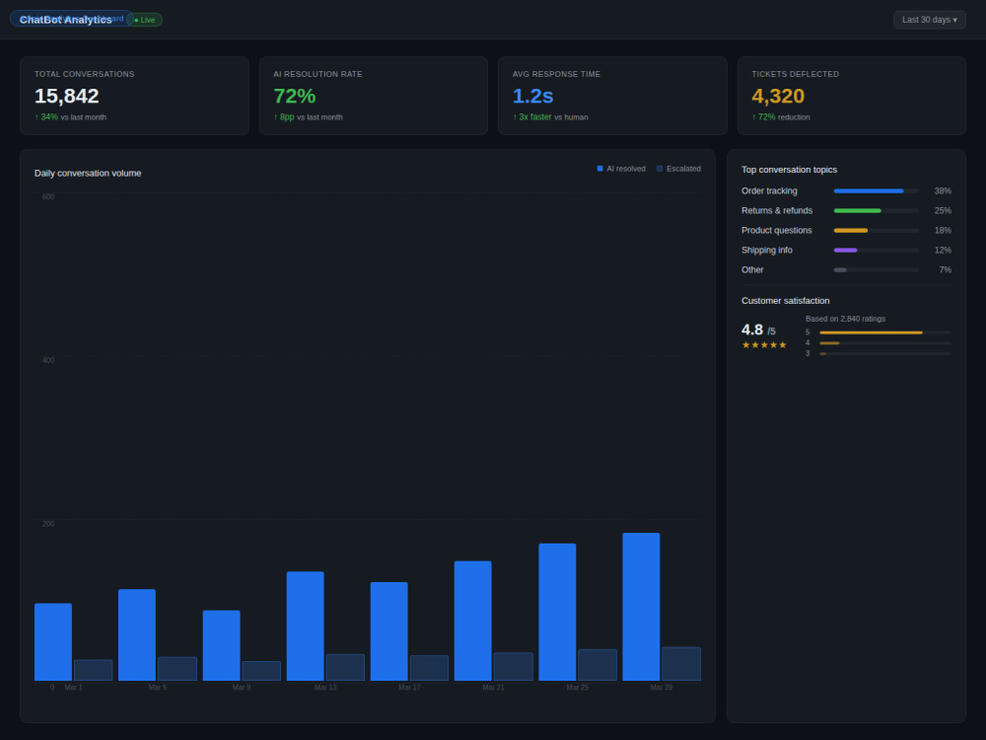Click the Returns & refunds progress bar
This screenshot has width=986, height=740.
point(876,211)
